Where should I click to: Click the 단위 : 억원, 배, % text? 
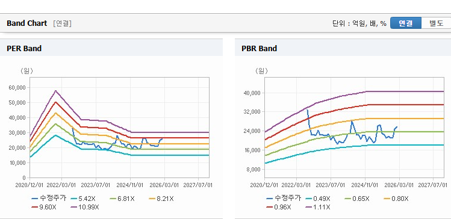[x=359, y=23]
